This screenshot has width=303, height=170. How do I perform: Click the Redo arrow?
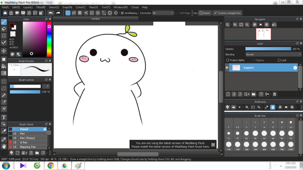(x=58, y=13)
